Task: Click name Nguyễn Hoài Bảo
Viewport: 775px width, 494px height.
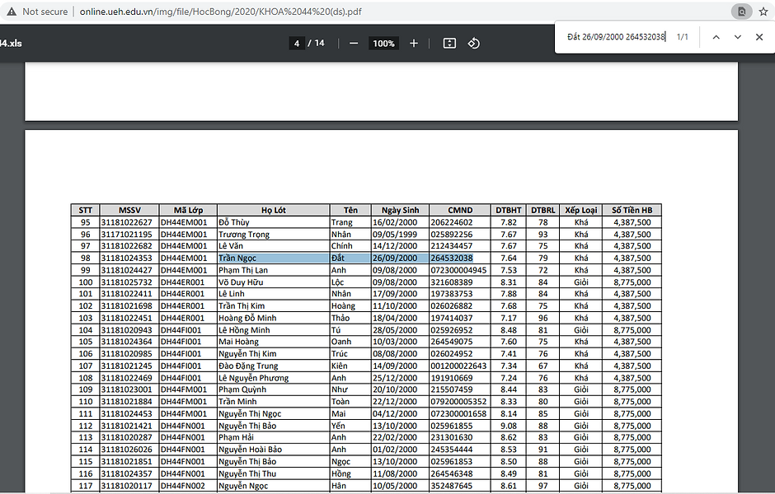Action: tap(250, 450)
